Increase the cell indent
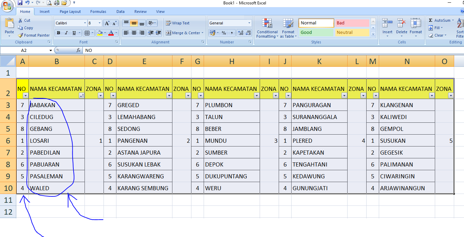The image size is (464, 237). [158, 33]
